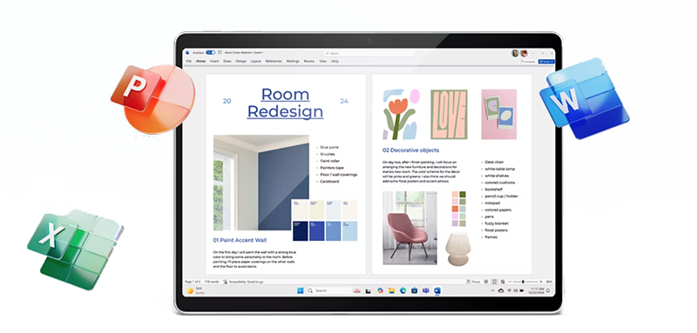Image resolution: width=697 pixels, height=333 pixels.
Task: Enable Focus mode in status bar
Action: (x=473, y=282)
